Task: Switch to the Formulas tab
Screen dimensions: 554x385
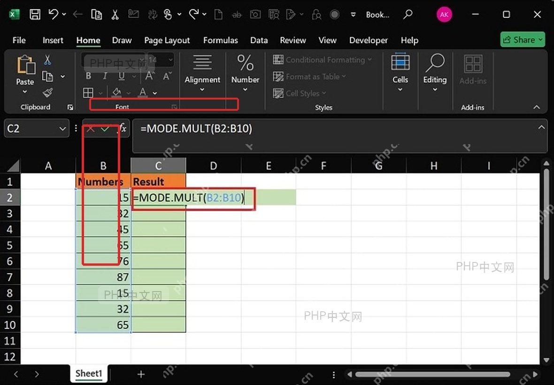Action: click(221, 40)
